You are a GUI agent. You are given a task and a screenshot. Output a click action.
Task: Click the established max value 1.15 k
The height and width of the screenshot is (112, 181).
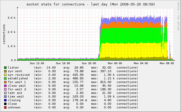pos(109,79)
